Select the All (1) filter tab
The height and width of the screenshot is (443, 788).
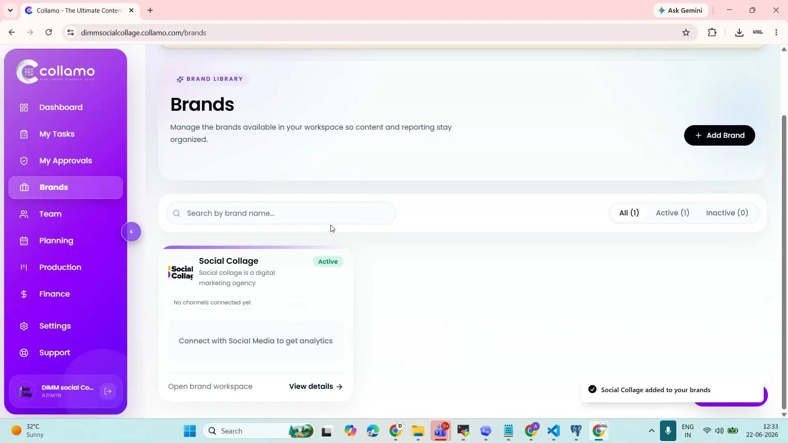(x=629, y=213)
